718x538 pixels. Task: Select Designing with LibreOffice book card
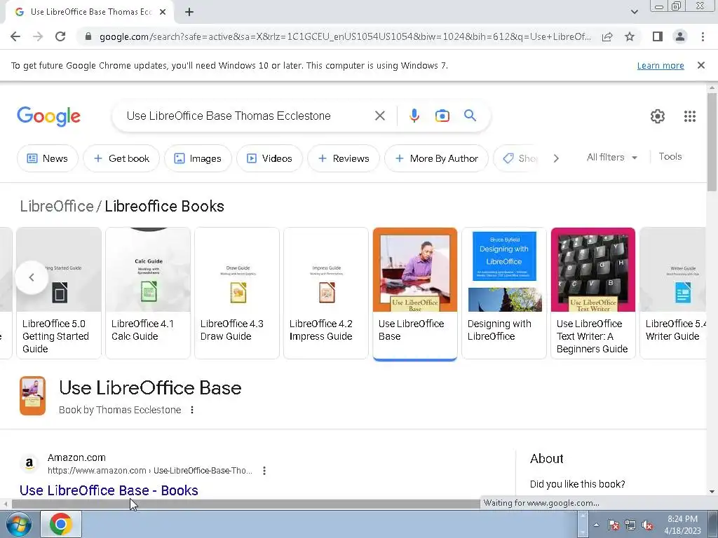click(x=503, y=293)
